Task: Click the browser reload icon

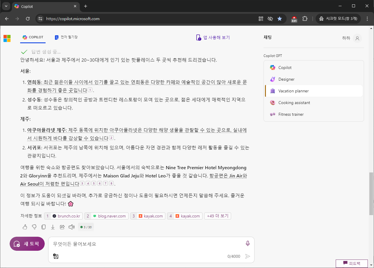Action: pyautogui.click(x=28, y=19)
